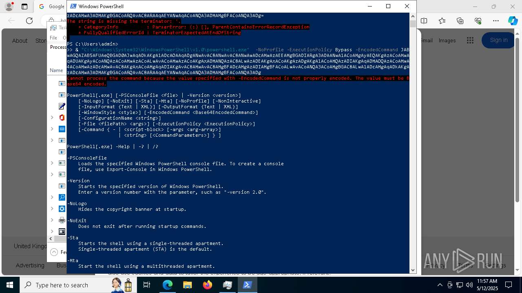Expand the gear Settings process row
The image size is (522, 293).
pos(52,209)
